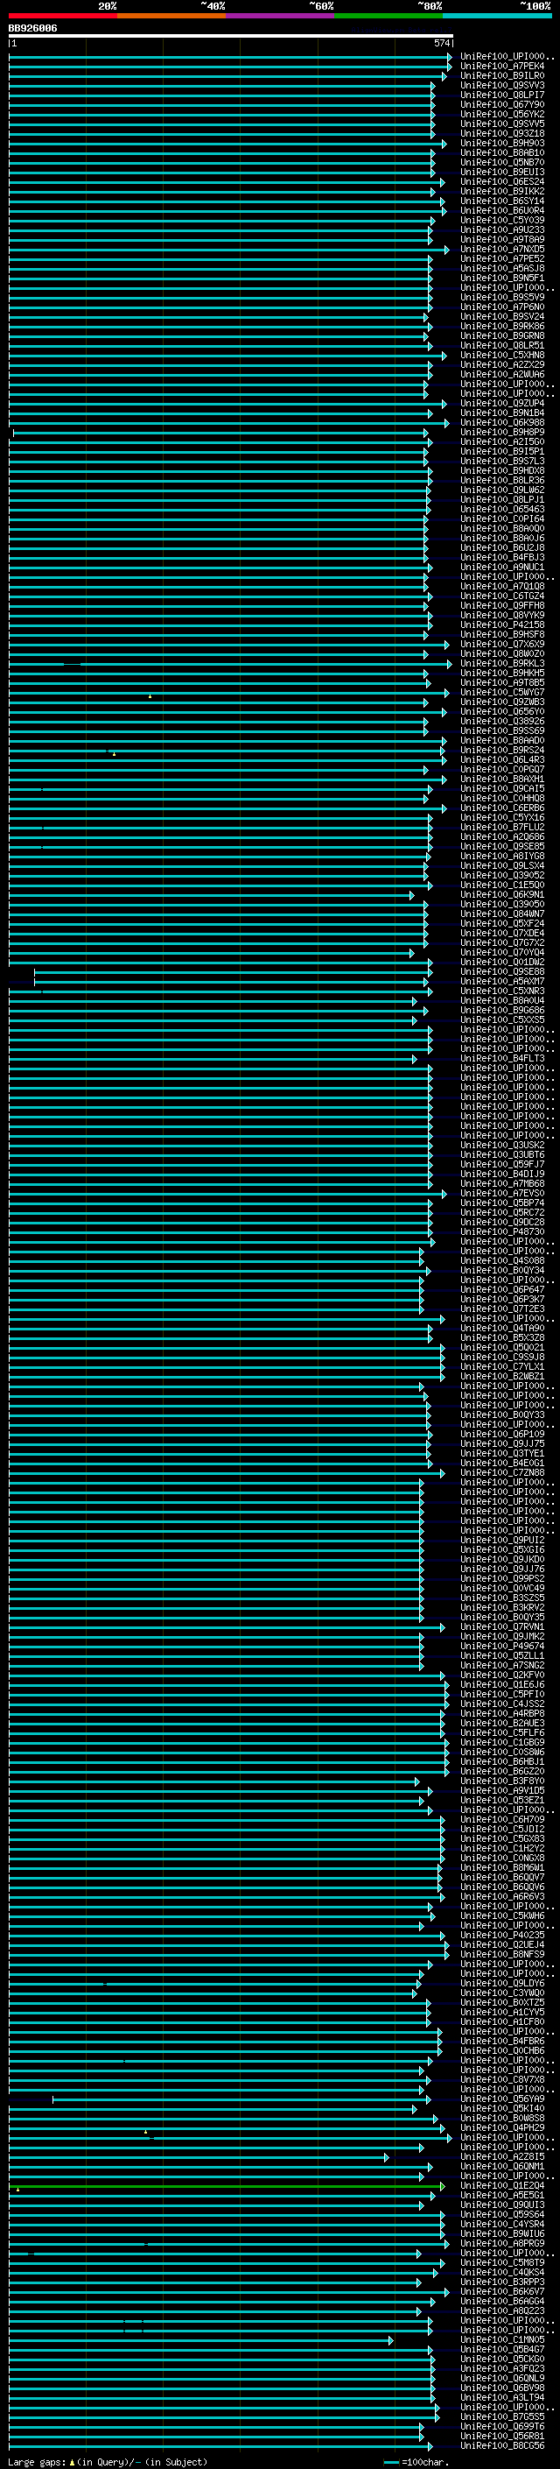Select the UniRef100_C5XHN8 label
560x2469 pixels.
click(x=501, y=356)
